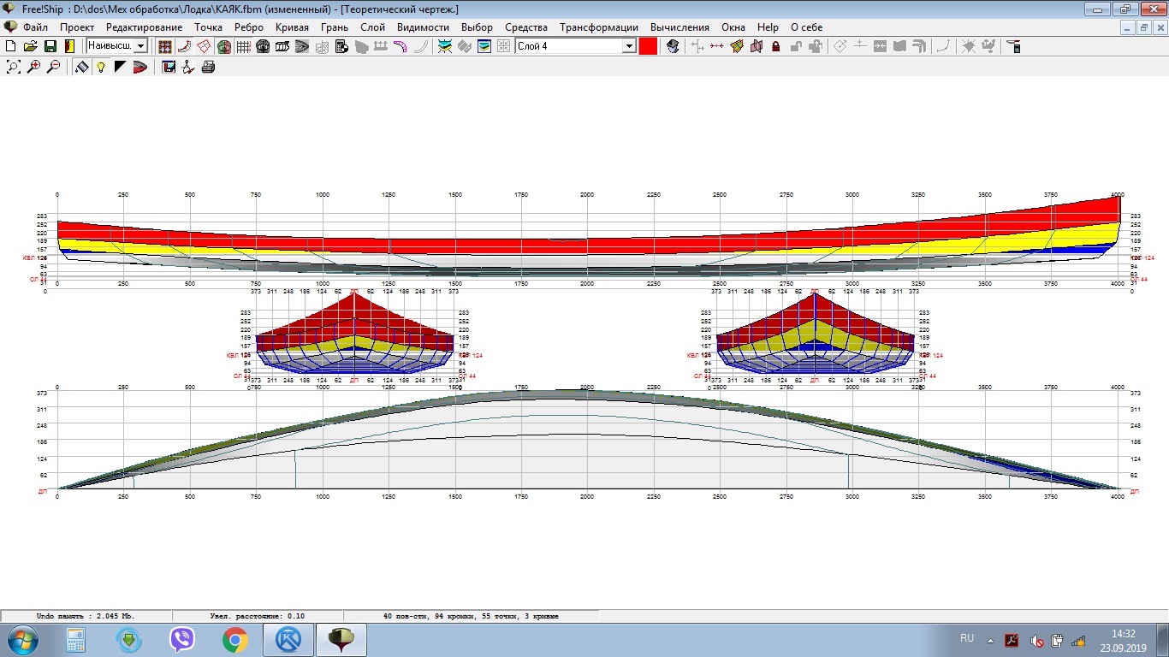This screenshot has width=1169, height=657.
Task: Open the Вычисления menu
Action: pos(679,27)
